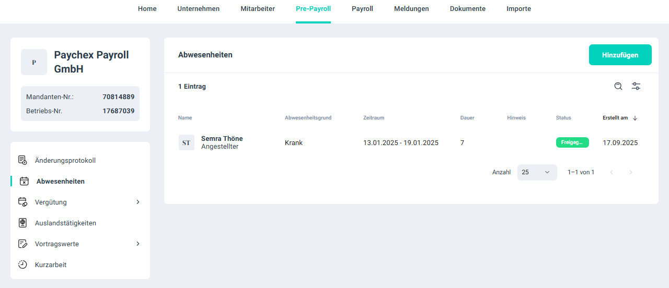This screenshot has height=288, width=669.
Task: Go to next page of results
Action: pos(630,172)
